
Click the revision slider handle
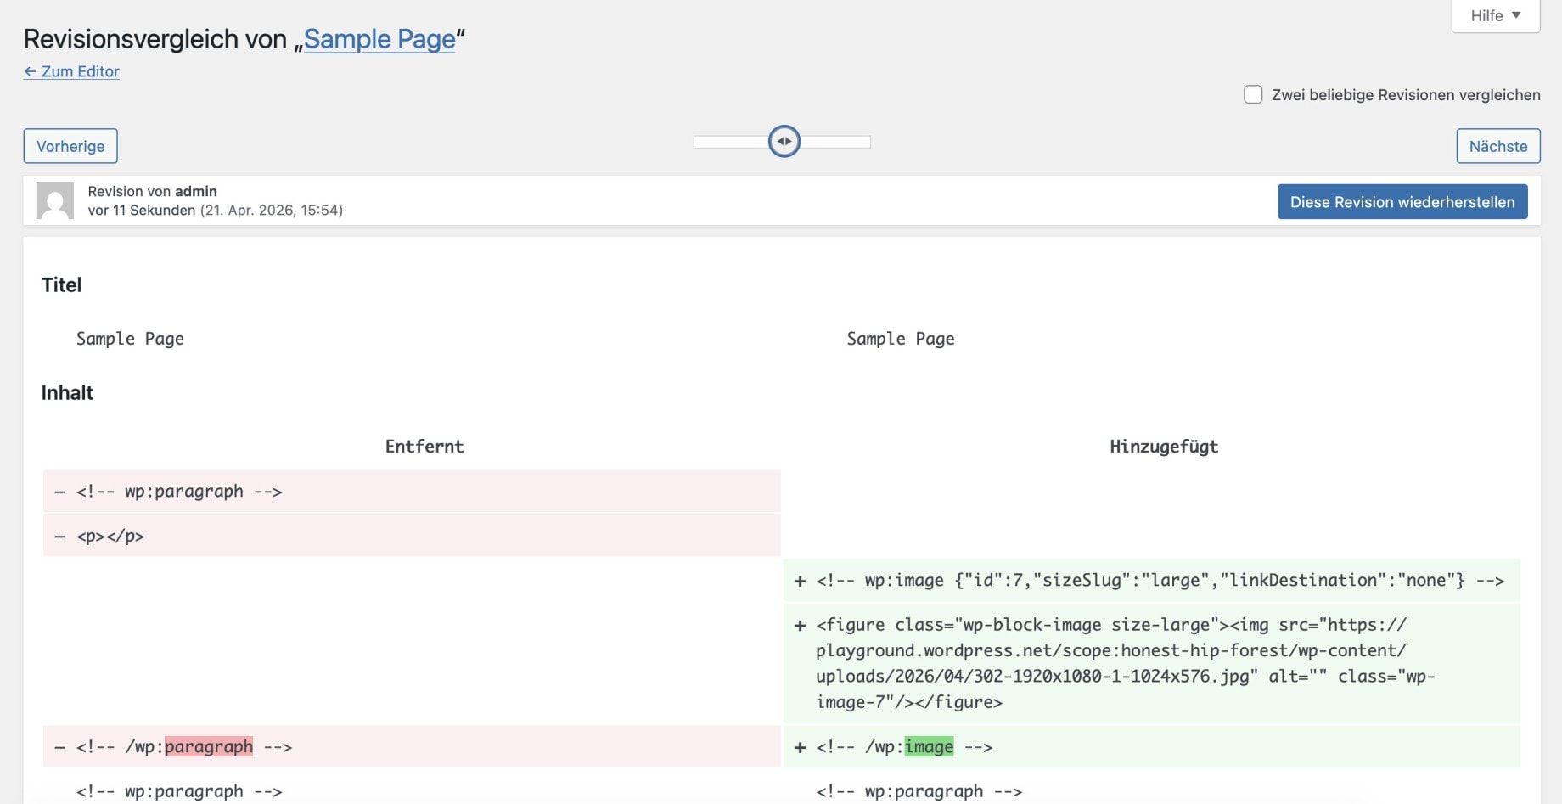pyautogui.click(x=784, y=141)
